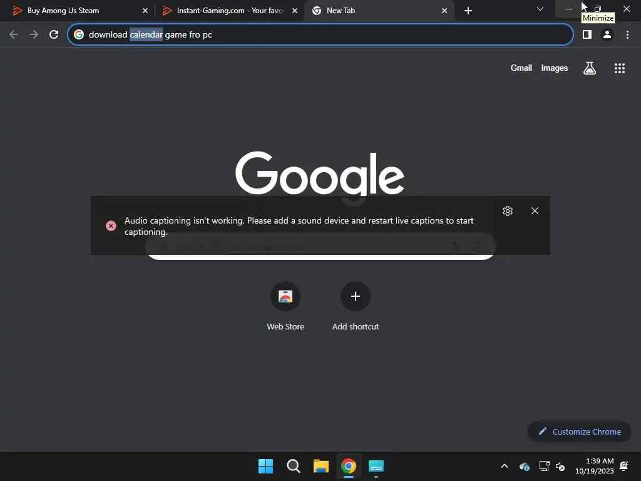The width and height of the screenshot is (641, 481).
Task: Open the Web Store shortcut
Action: [x=285, y=306]
